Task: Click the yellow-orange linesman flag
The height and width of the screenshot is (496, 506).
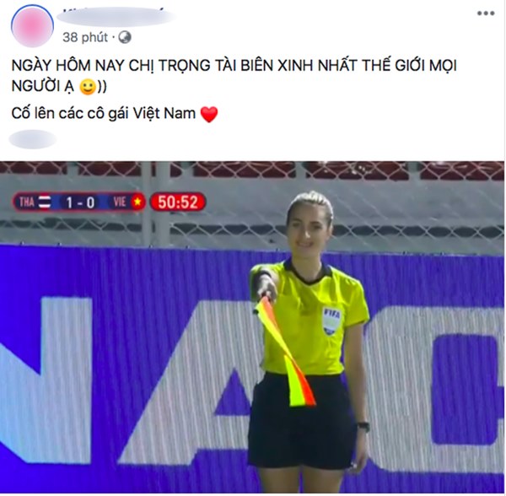Action: pos(285,352)
